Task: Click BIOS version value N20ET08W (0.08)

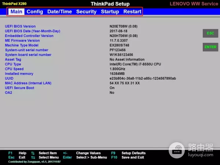Action: [x=124, y=26]
